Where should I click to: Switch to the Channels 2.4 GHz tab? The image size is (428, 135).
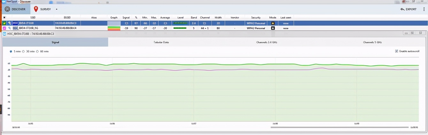267,42
